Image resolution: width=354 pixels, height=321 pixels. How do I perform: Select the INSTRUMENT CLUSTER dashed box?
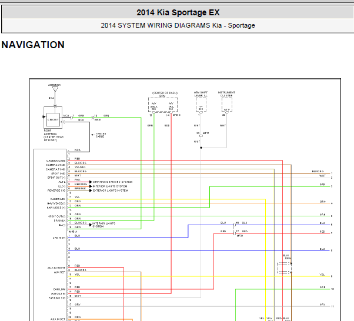(226, 105)
